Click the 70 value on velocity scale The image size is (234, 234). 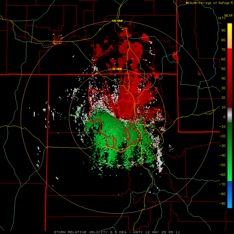click(x=223, y=50)
